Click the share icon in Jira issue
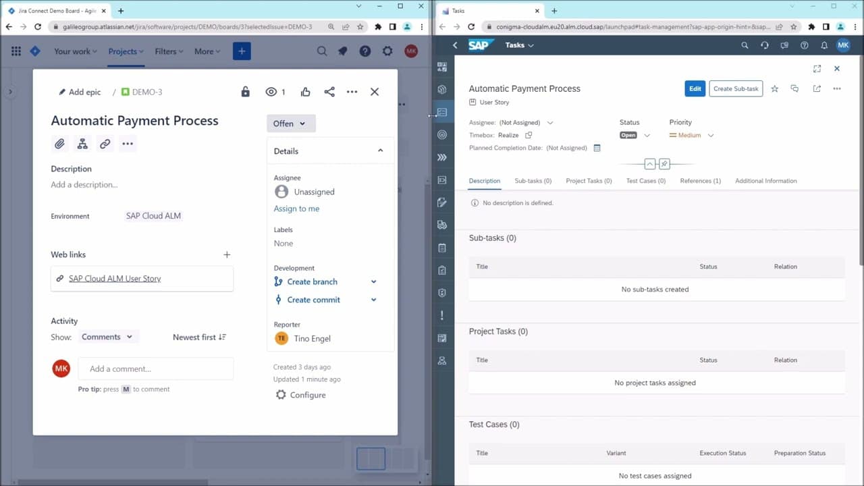The width and height of the screenshot is (864, 486). pyautogui.click(x=329, y=92)
